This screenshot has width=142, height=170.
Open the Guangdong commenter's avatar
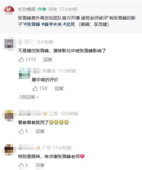[x=9, y=150]
